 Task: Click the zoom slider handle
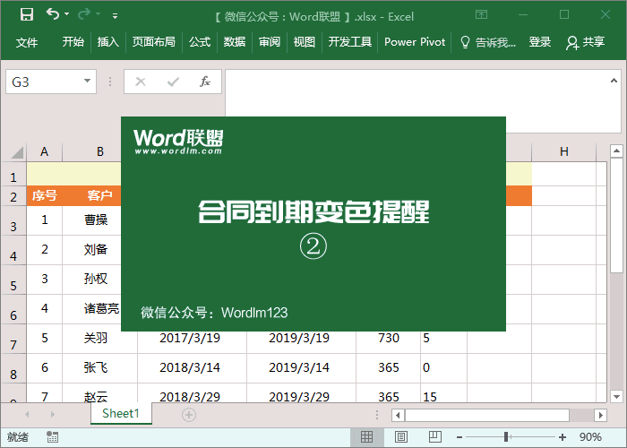(506, 437)
